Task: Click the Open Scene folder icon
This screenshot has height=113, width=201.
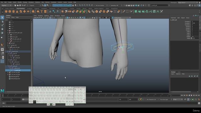Action: [18, 5]
